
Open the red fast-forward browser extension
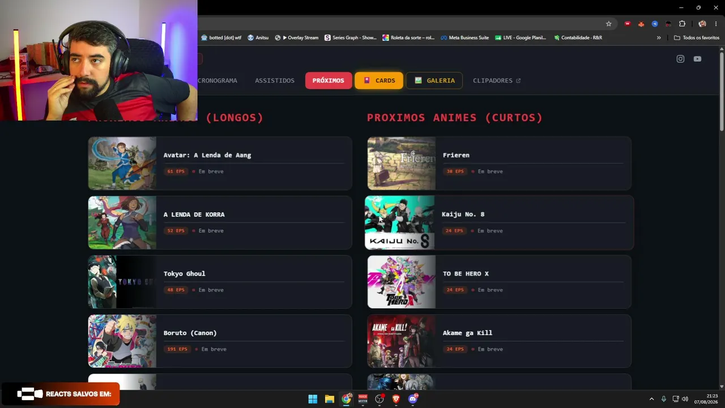[x=628, y=24]
